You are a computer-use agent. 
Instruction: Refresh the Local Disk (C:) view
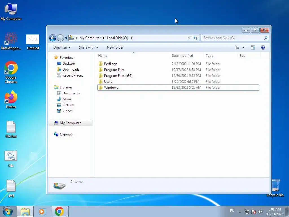pos(196,38)
